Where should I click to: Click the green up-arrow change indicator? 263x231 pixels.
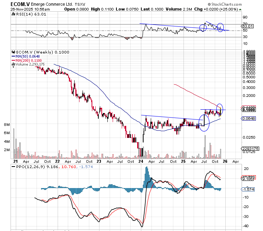[x=240, y=9]
